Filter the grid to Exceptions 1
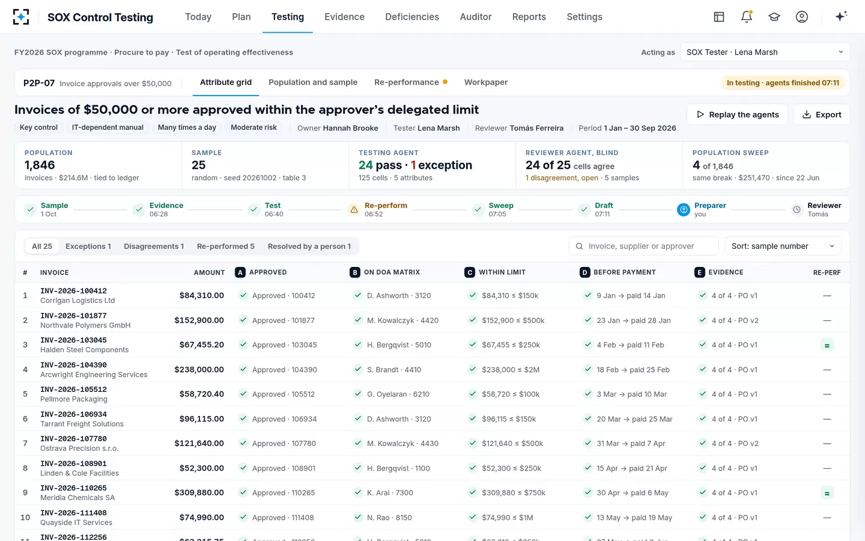The width and height of the screenshot is (865, 541). (88, 246)
